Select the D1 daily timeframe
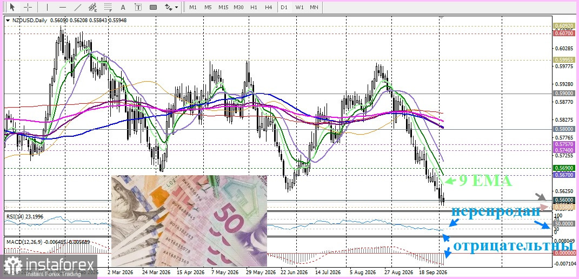Image resolution: width=579 pixels, height=279 pixels. tap(284, 7)
